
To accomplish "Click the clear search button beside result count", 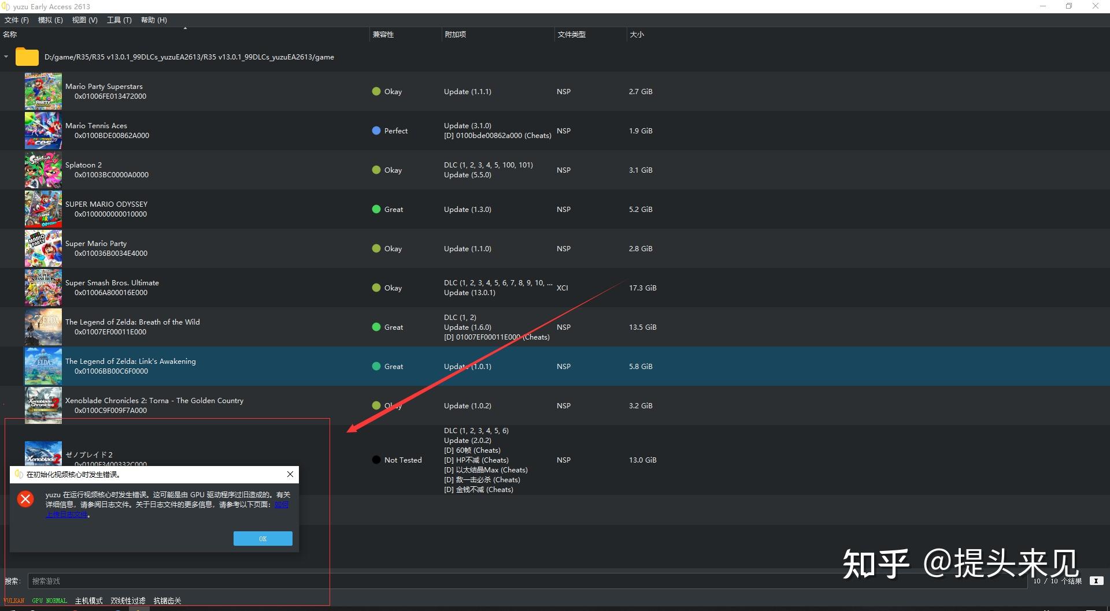I will point(1096,581).
